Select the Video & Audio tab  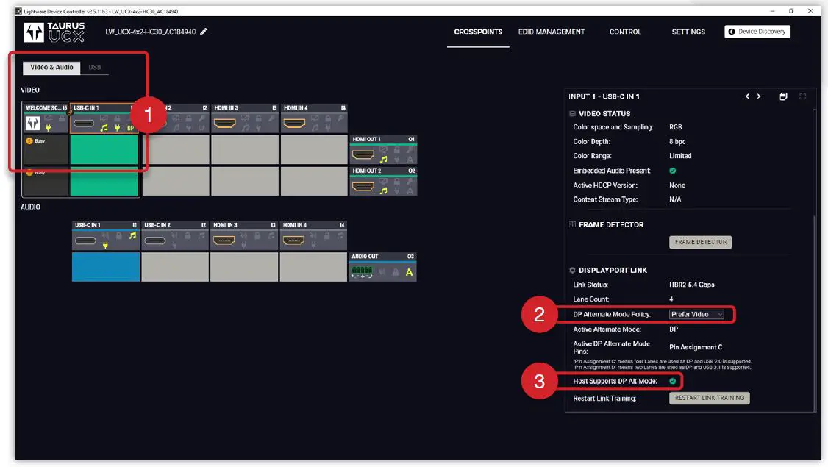tap(51, 68)
